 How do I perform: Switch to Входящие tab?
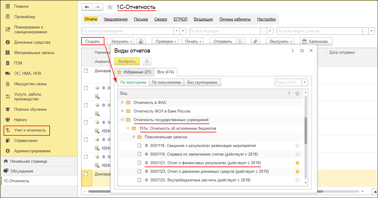[203, 19]
